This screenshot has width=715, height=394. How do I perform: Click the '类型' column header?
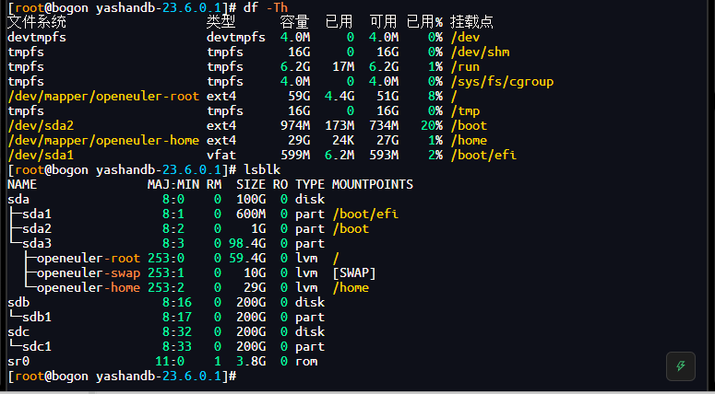pos(220,22)
